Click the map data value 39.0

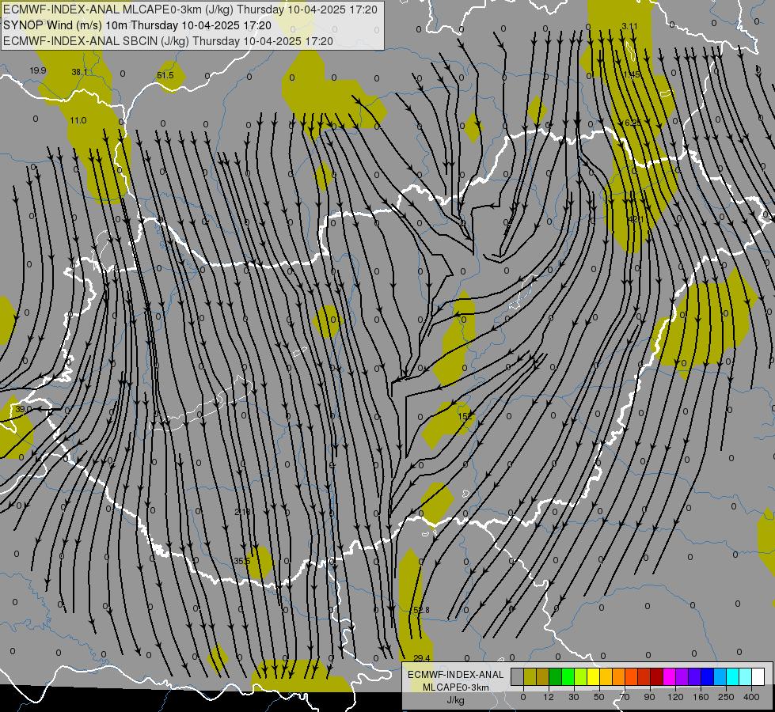(x=23, y=409)
